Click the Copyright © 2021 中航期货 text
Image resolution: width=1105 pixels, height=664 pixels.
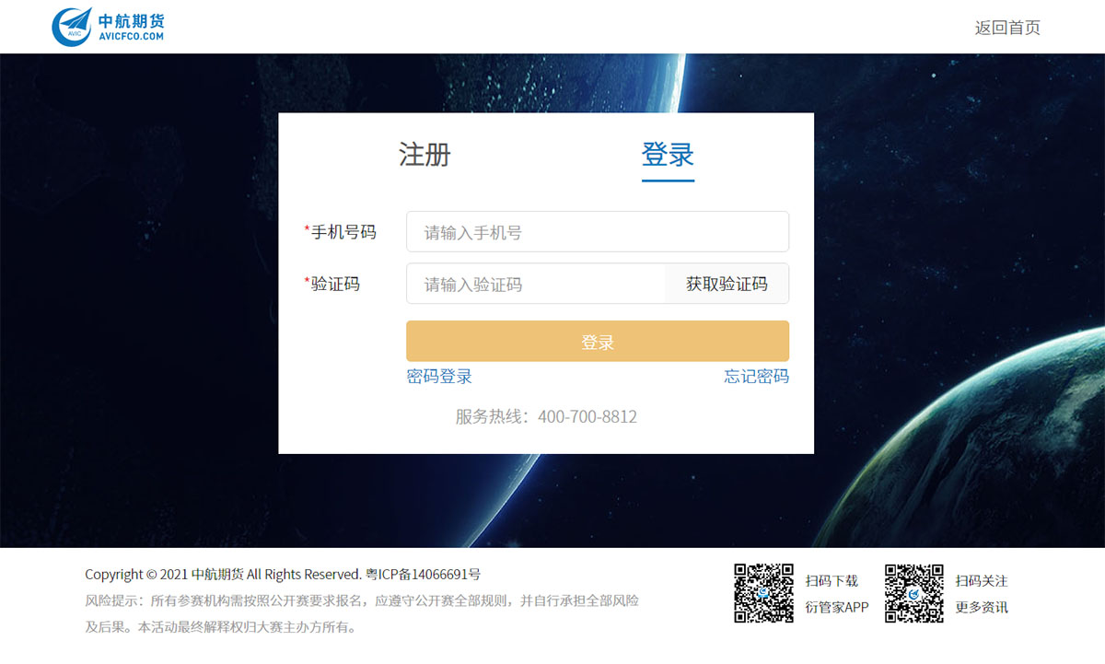pos(164,575)
